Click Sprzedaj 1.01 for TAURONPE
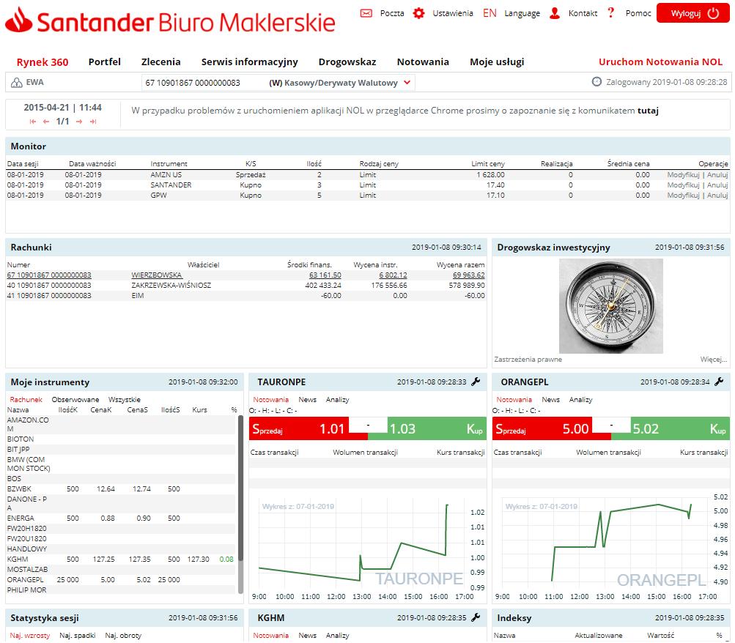This screenshot has height=643, width=735. (x=299, y=428)
